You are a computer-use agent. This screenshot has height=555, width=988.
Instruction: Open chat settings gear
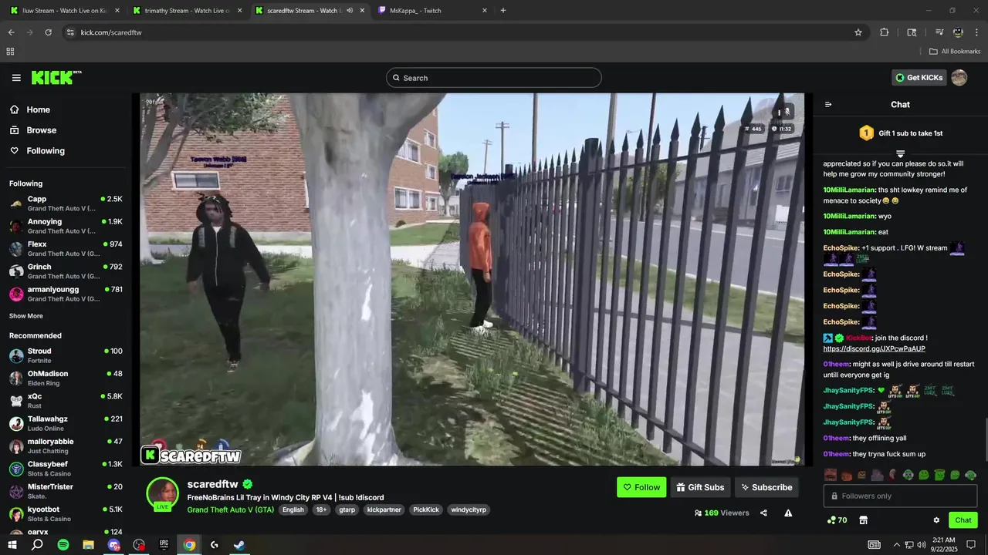pos(936,520)
